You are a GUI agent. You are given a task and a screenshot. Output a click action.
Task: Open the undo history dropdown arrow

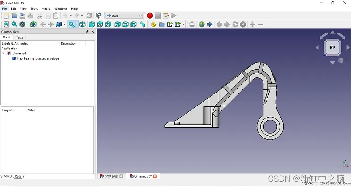pyautogui.click(x=71, y=16)
